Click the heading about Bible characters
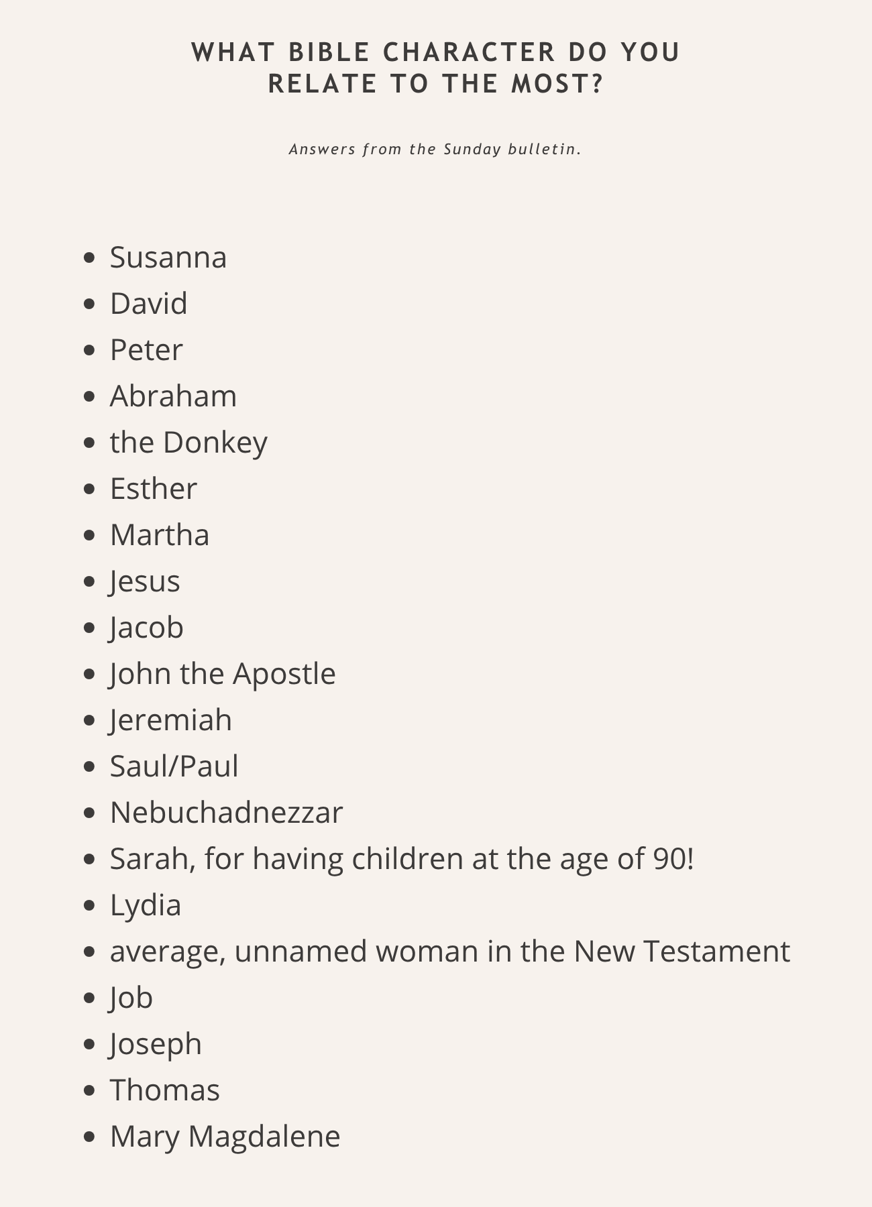 (435, 68)
